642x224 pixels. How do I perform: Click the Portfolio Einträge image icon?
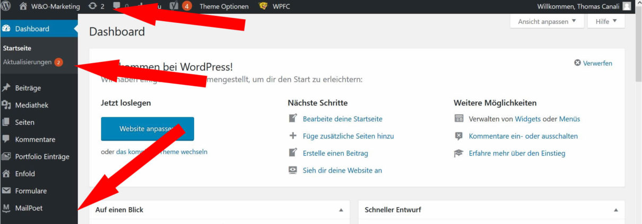coord(6,156)
